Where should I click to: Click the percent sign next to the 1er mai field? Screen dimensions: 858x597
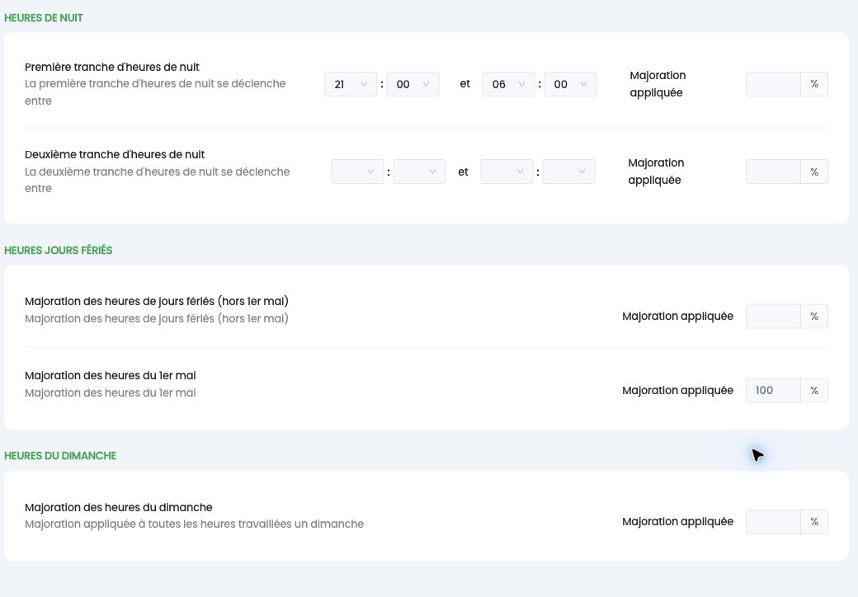[x=814, y=390]
